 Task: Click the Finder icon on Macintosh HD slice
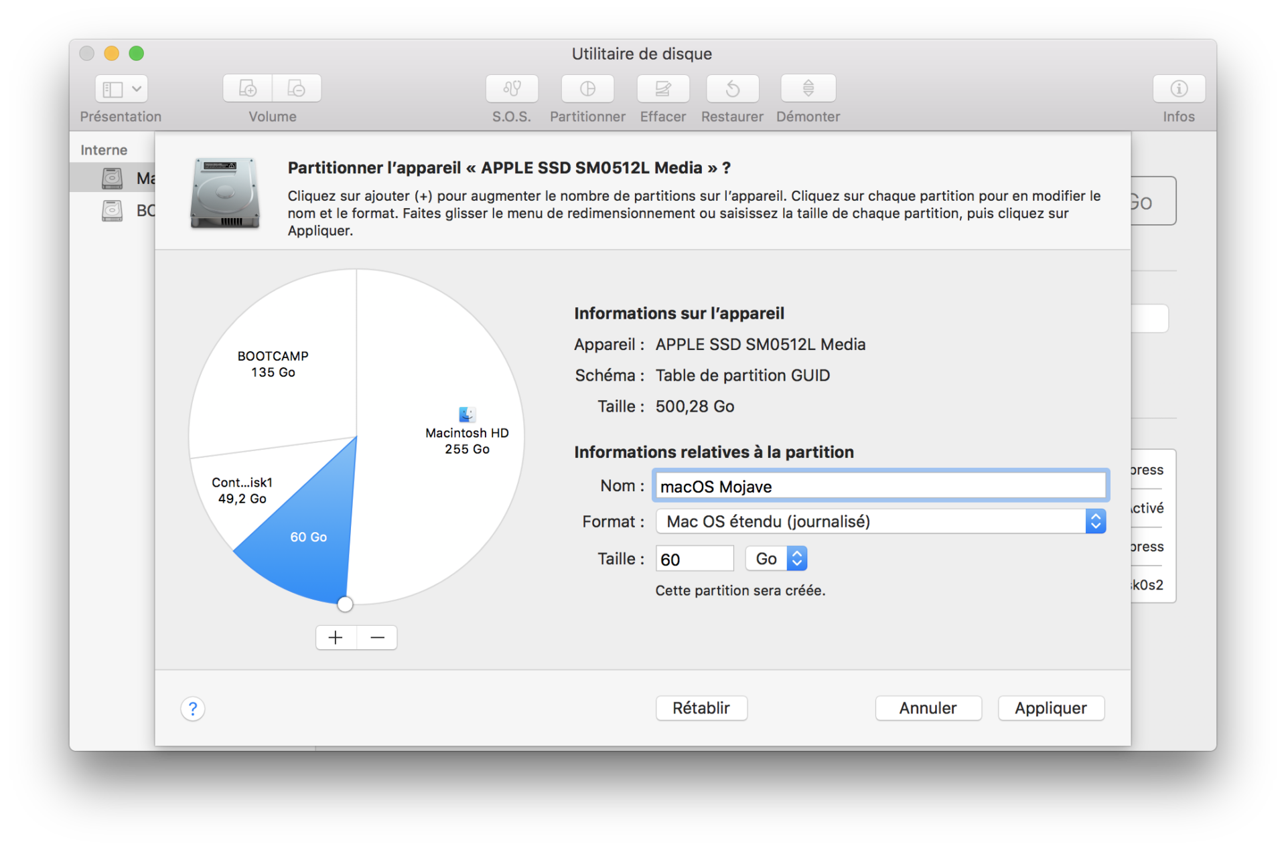click(467, 414)
